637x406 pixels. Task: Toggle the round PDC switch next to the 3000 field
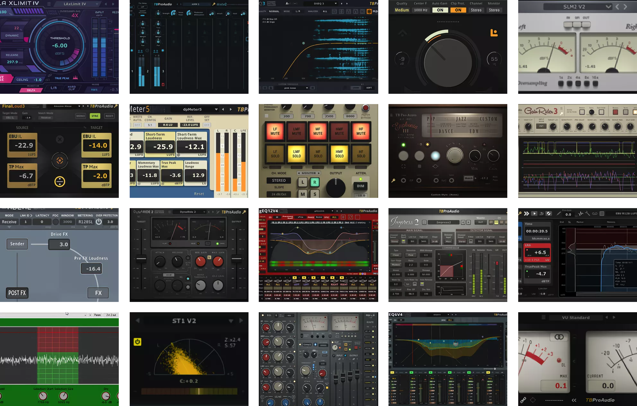pos(56,222)
